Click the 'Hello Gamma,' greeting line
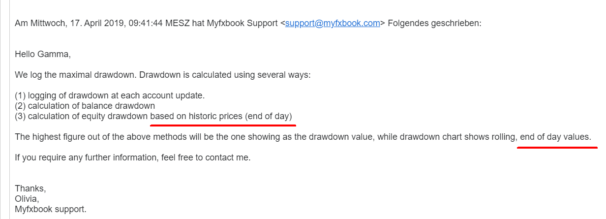The width and height of the screenshot is (606, 219). pyautogui.click(x=43, y=54)
